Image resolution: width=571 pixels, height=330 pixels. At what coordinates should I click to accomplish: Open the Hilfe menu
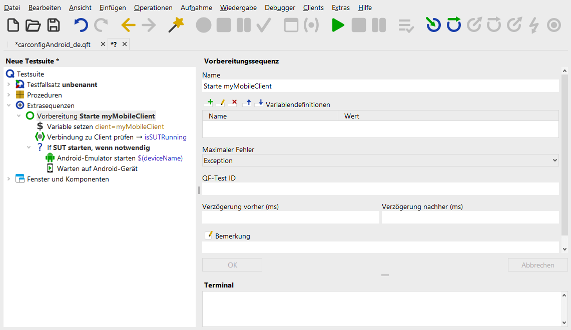(x=365, y=7)
